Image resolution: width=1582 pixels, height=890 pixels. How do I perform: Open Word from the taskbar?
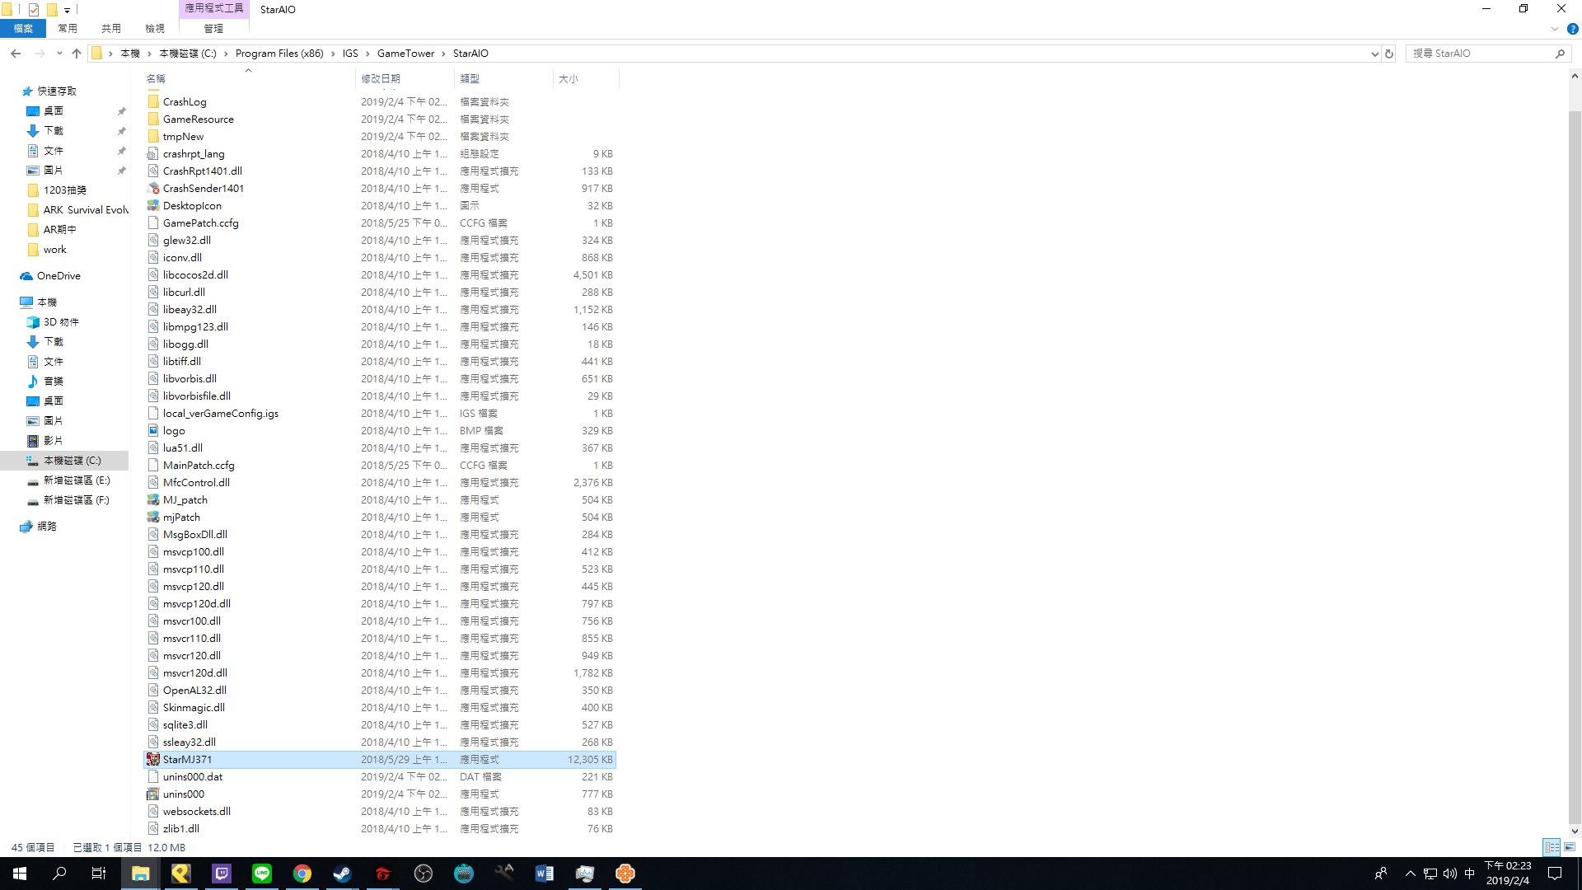(545, 874)
